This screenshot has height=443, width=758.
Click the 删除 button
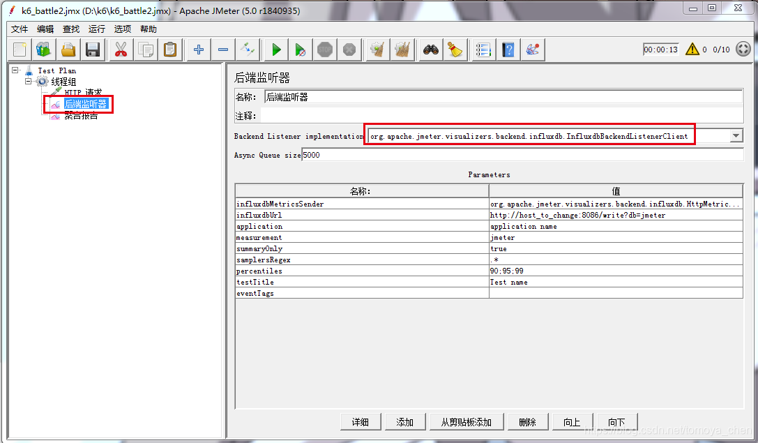point(527,422)
